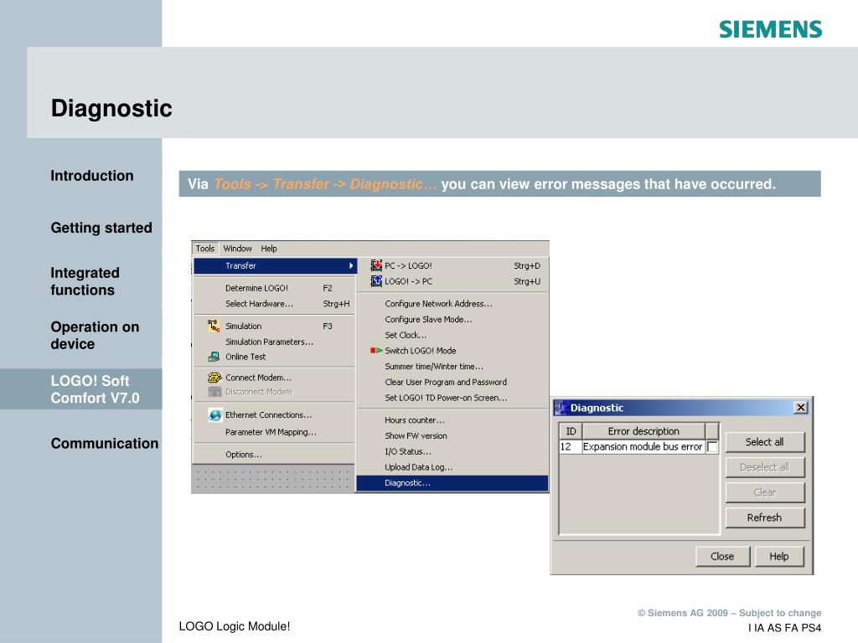Open Operation on device section
The image size is (858, 643).
pos(95,336)
